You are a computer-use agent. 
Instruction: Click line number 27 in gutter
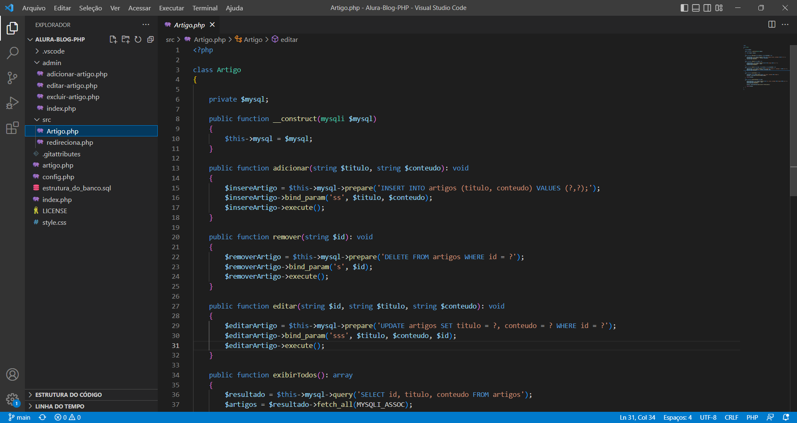176,306
